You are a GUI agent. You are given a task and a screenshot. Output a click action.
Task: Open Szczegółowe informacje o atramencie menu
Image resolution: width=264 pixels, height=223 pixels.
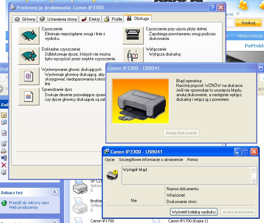coord(151,160)
